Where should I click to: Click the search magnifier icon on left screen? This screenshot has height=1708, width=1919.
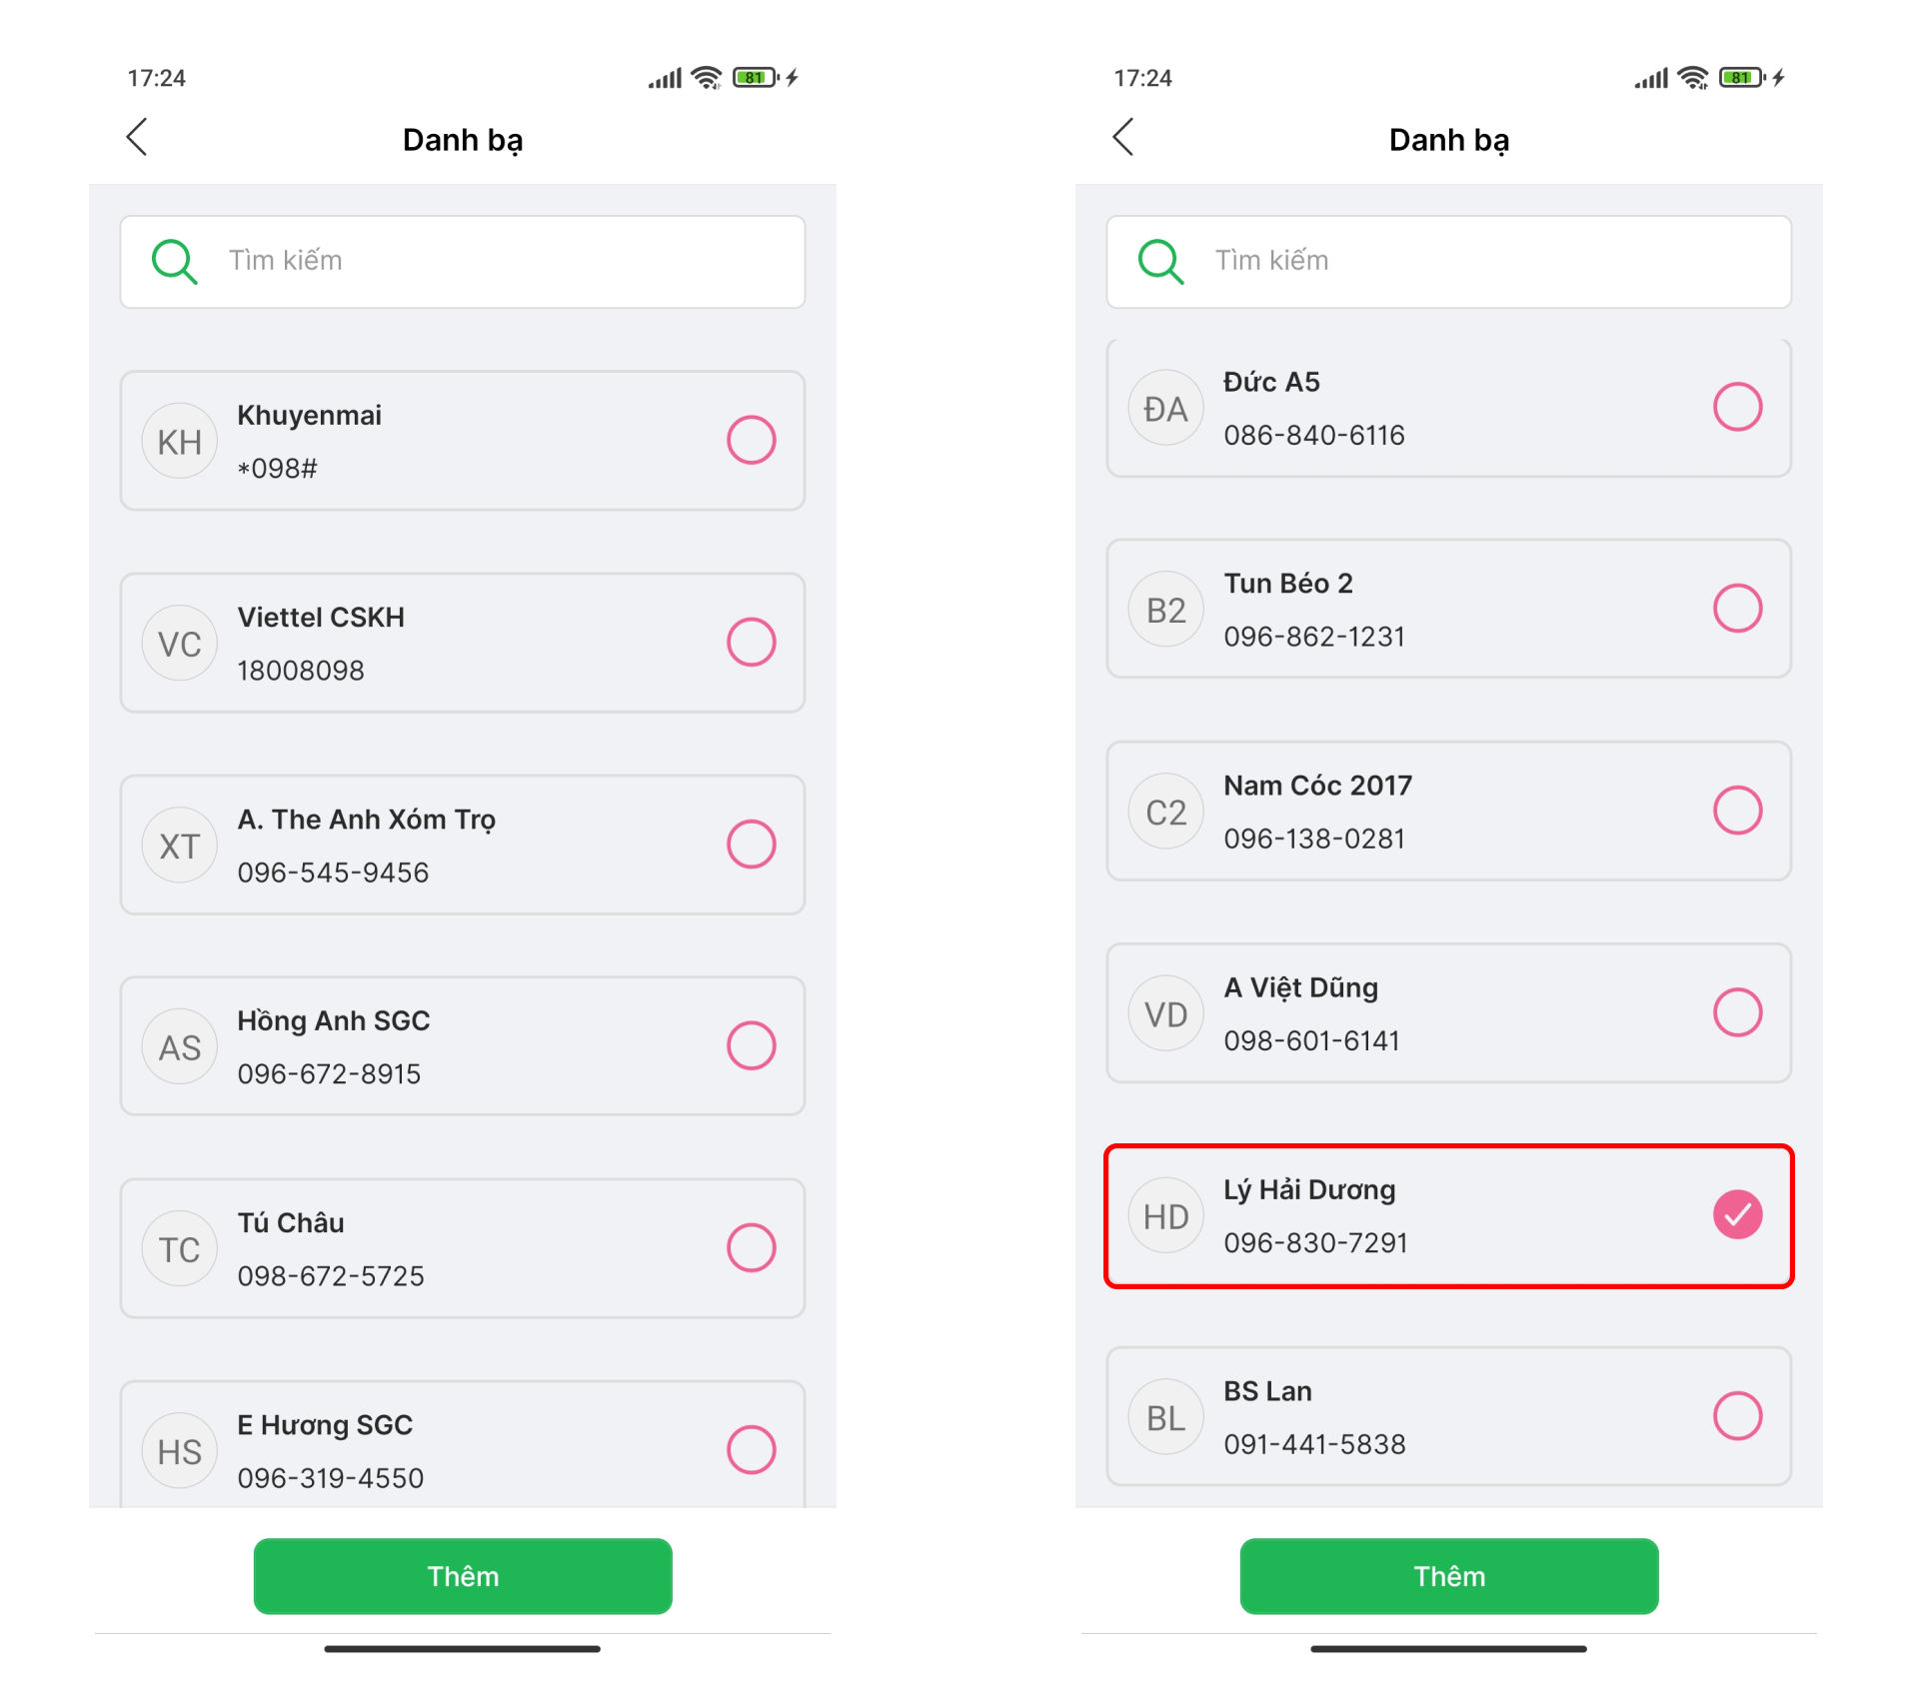174,262
